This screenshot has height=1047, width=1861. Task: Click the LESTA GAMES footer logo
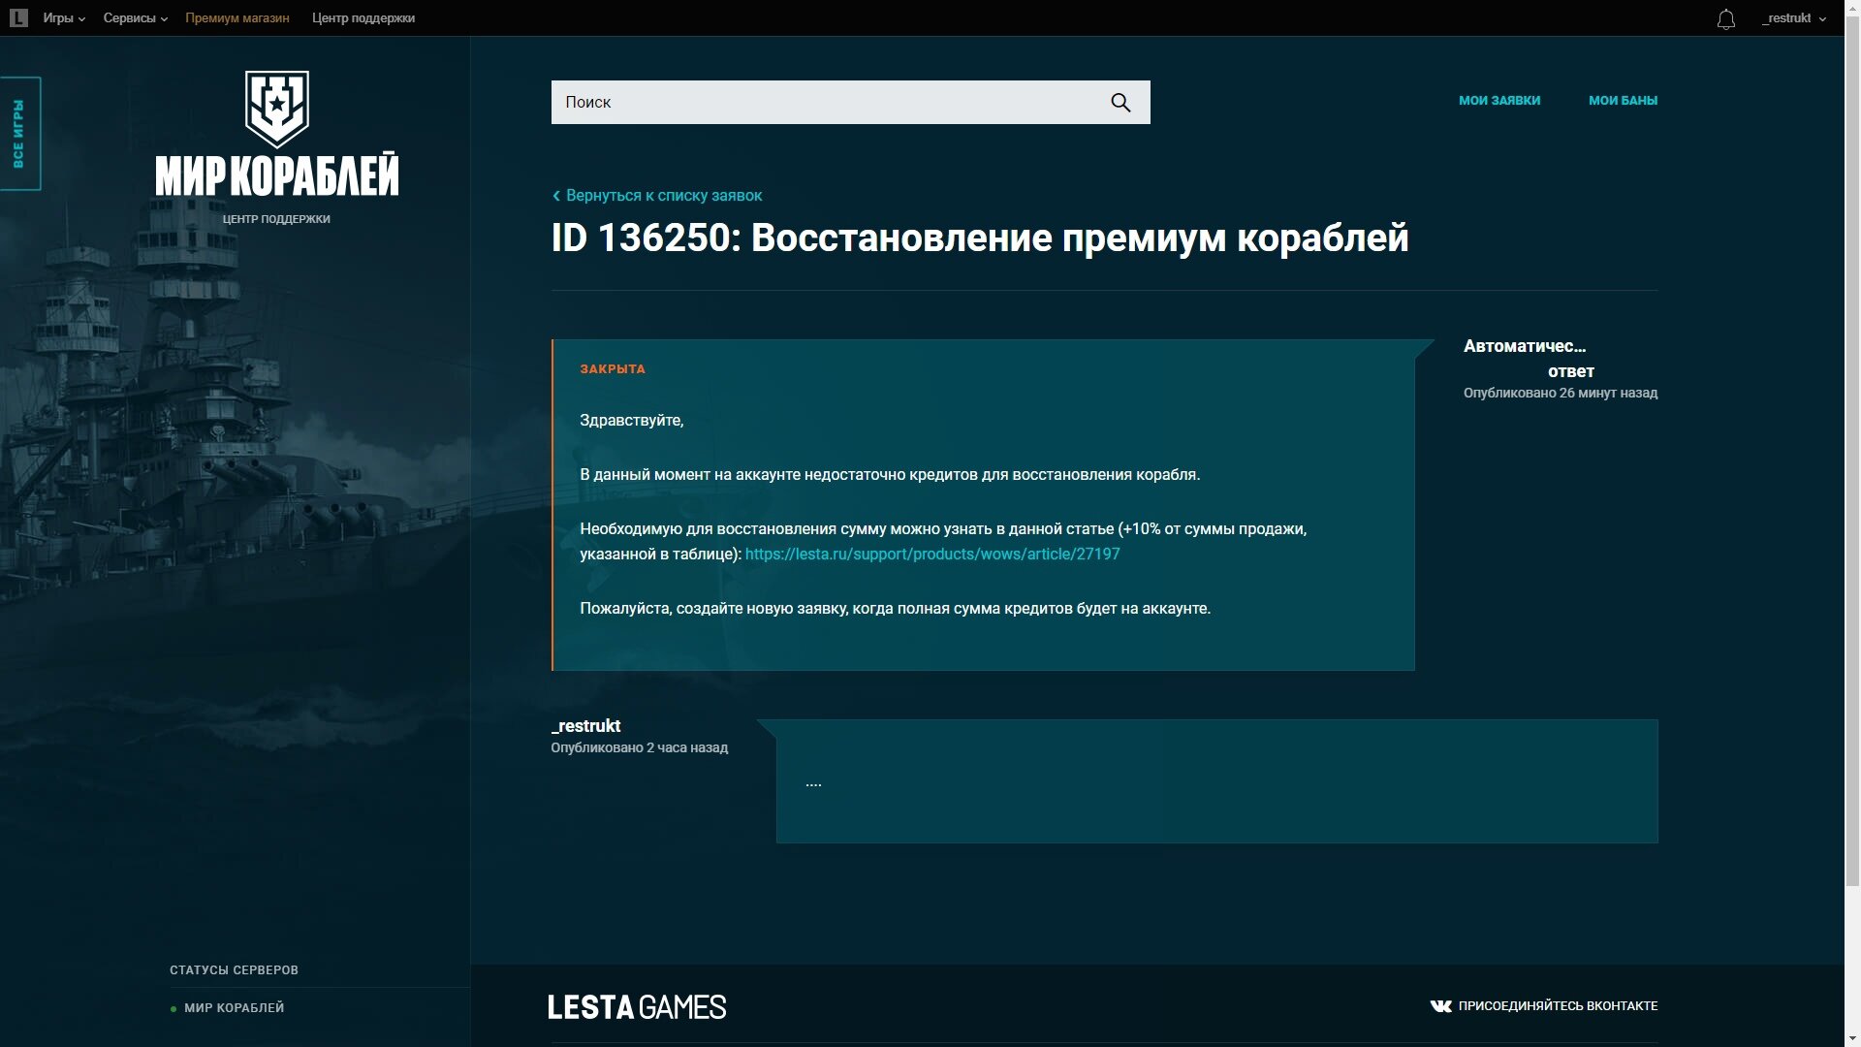tap(637, 1007)
